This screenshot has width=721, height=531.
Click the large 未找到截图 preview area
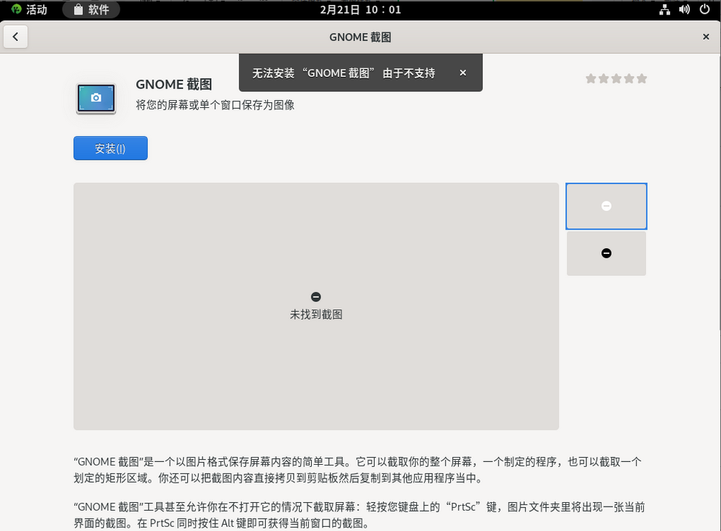[x=315, y=306]
